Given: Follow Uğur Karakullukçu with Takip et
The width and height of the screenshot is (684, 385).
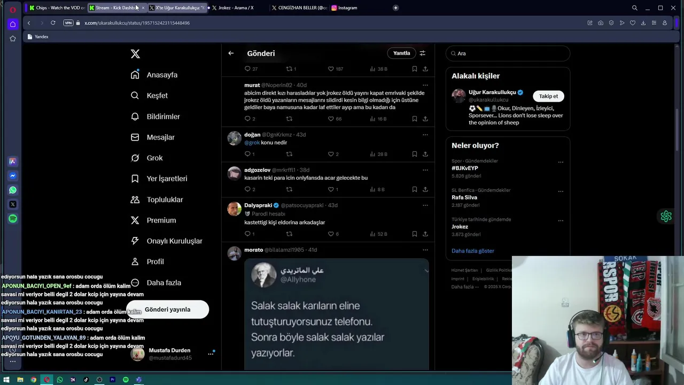Looking at the screenshot, I should click(x=548, y=96).
